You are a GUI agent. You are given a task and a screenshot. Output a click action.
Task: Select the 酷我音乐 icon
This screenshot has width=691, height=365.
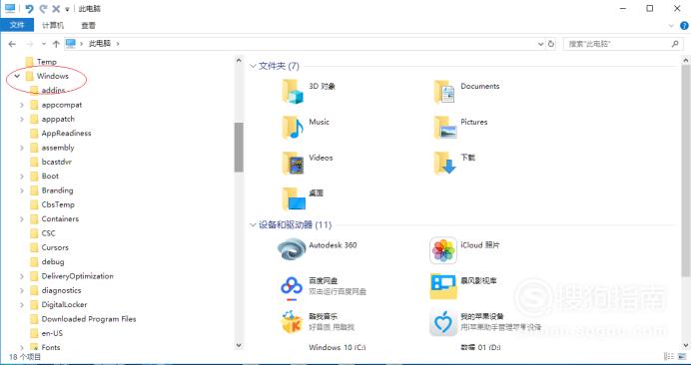tap(292, 322)
